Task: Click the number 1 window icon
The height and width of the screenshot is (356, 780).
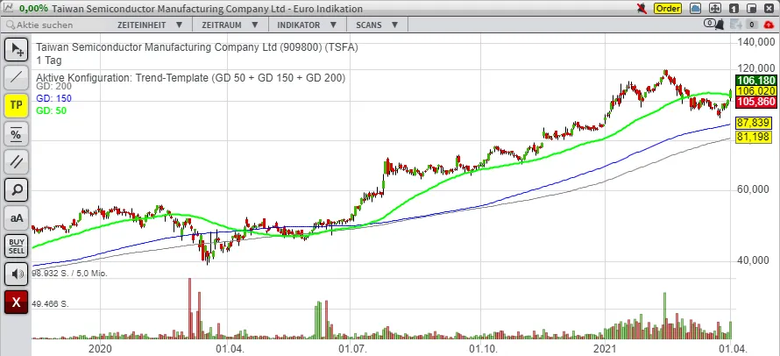Action: click(x=734, y=9)
